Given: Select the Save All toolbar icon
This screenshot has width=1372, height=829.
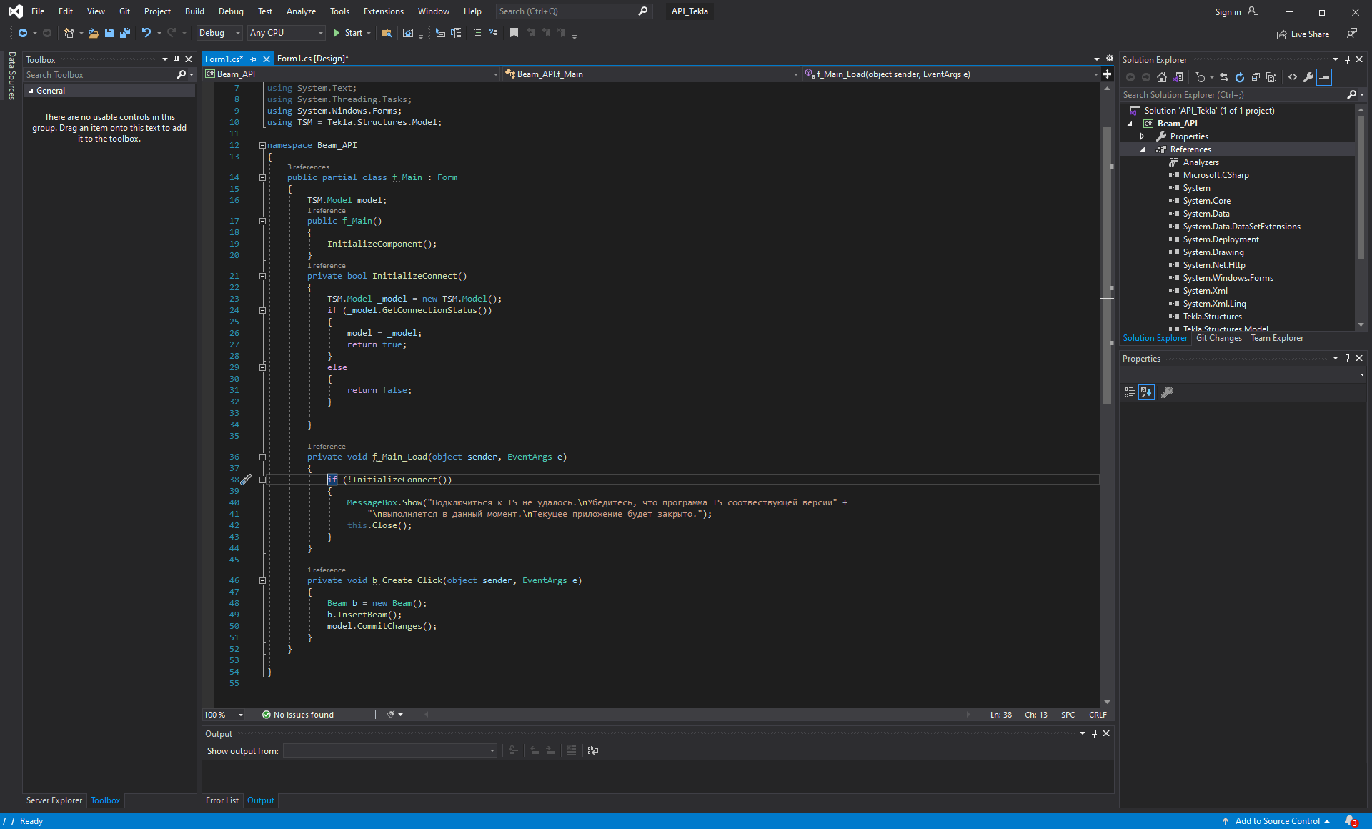Looking at the screenshot, I should tap(125, 33).
